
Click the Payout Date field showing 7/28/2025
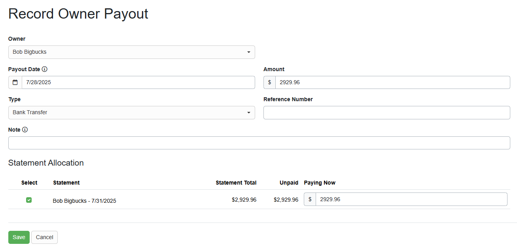(x=138, y=82)
